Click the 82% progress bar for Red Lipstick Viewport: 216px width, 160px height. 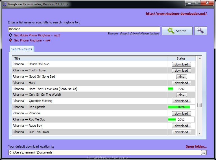coord(181,107)
